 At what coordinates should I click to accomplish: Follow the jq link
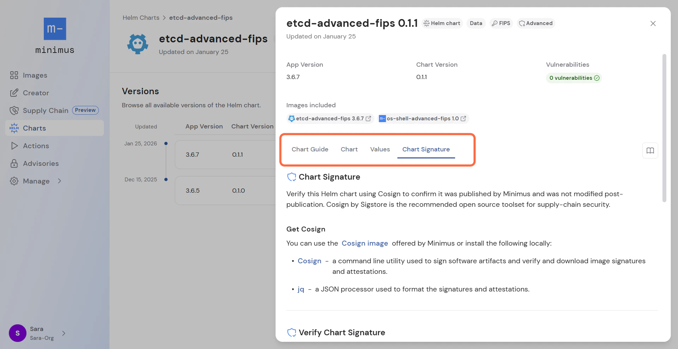[301, 289]
